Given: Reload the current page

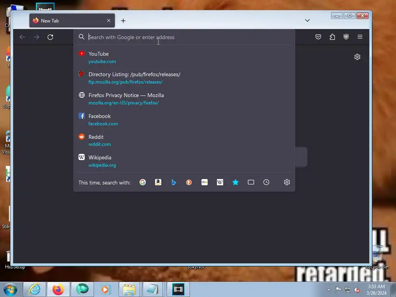Looking at the screenshot, I should (x=50, y=37).
